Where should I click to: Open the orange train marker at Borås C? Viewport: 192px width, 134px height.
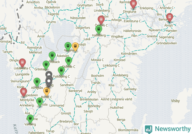[x=47, y=91]
